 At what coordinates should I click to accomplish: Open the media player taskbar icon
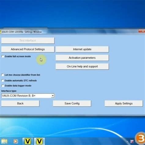[x=16, y=141]
